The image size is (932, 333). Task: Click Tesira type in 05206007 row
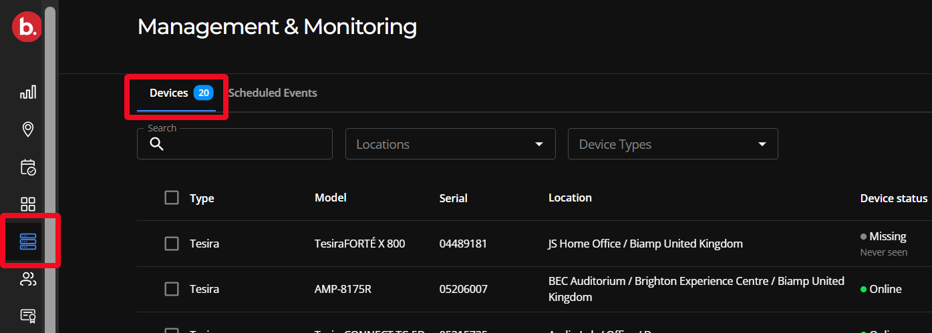(204, 289)
